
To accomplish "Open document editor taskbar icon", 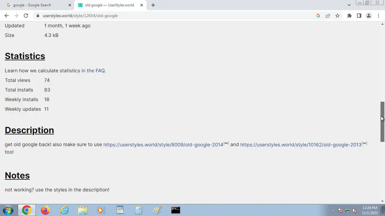I will click(120, 210).
